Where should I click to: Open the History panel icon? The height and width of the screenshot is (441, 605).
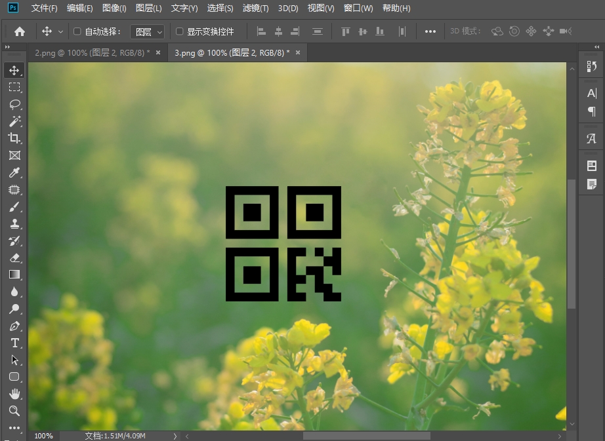click(x=591, y=66)
